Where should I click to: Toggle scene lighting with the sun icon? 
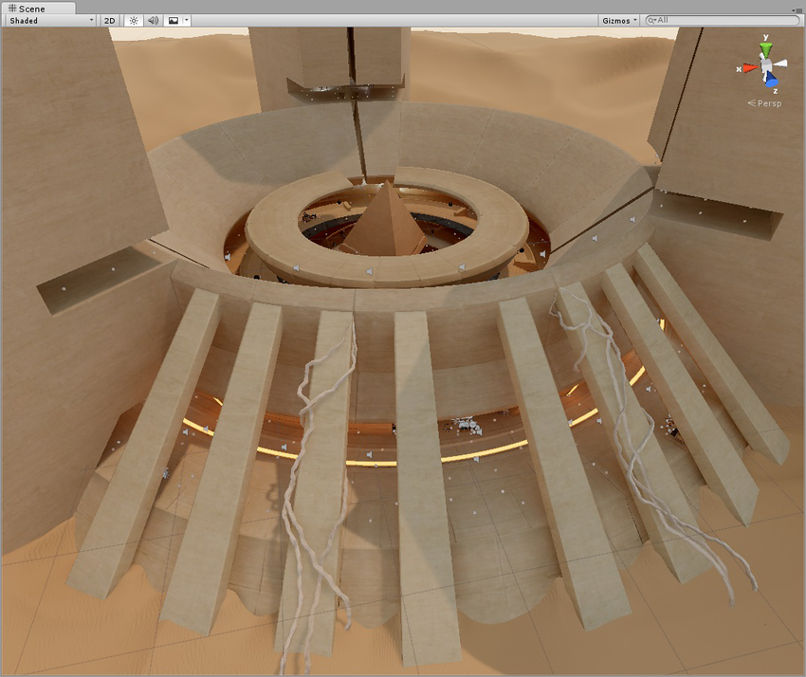[133, 20]
